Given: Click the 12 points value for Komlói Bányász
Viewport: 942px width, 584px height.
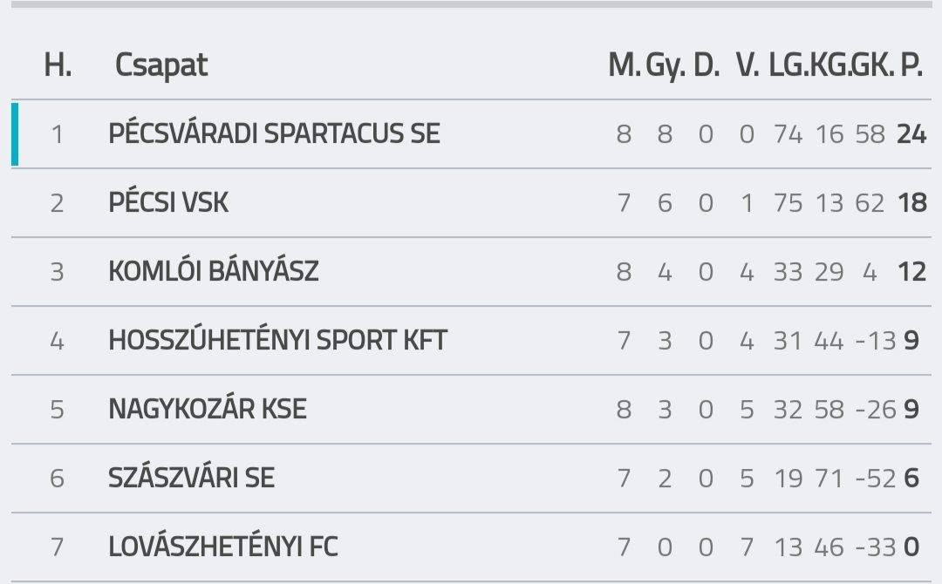Looking at the screenshot, I should click(912, 272).
